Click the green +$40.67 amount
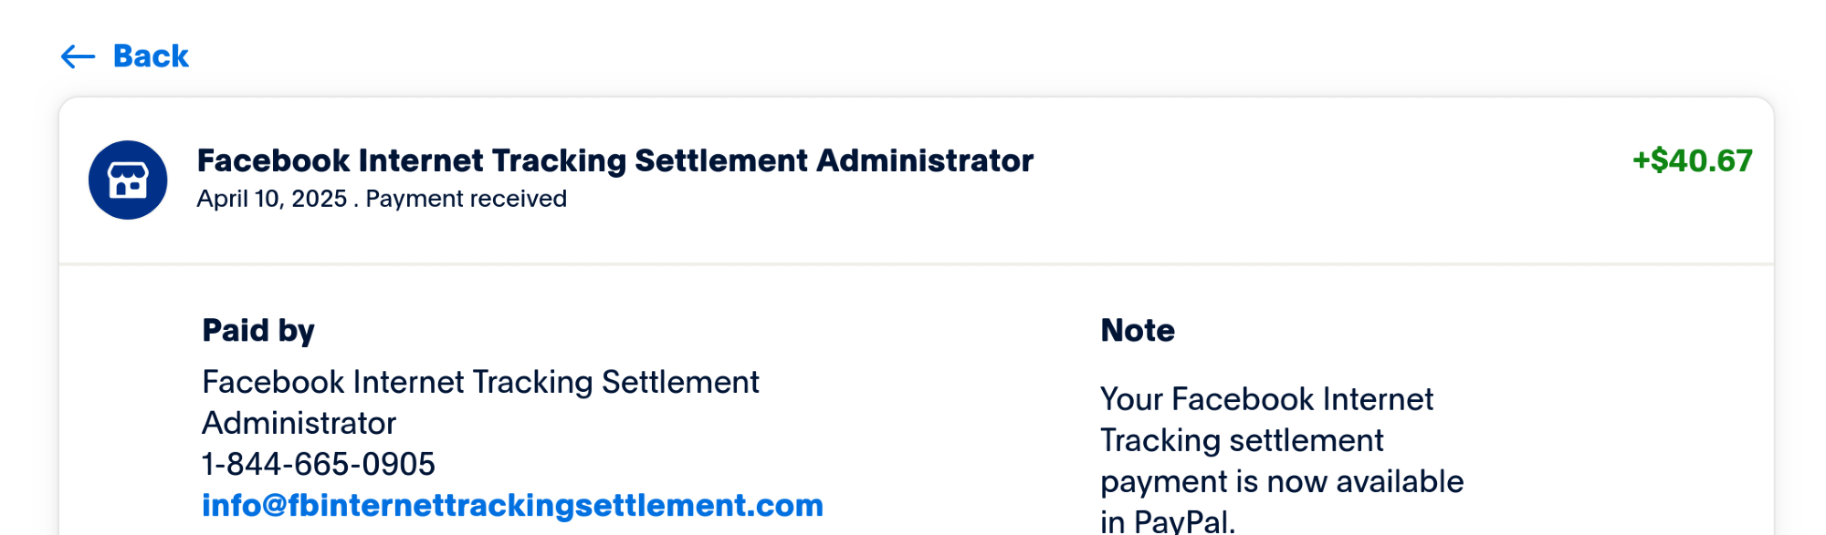 [x=1692, y=160]
